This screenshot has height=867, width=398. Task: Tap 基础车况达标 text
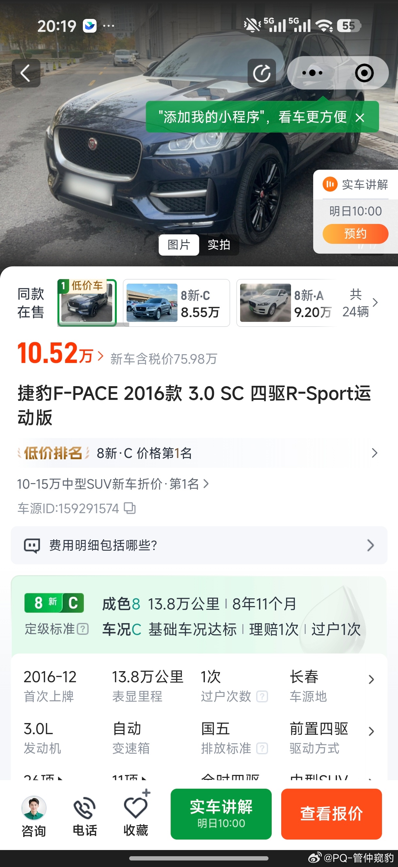(192, 629)
